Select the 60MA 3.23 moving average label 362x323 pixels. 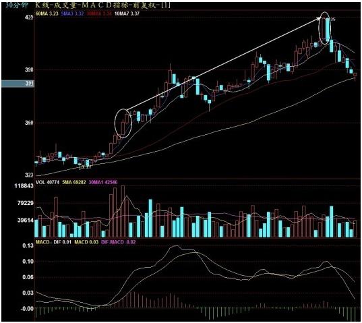tap(47, 13)
